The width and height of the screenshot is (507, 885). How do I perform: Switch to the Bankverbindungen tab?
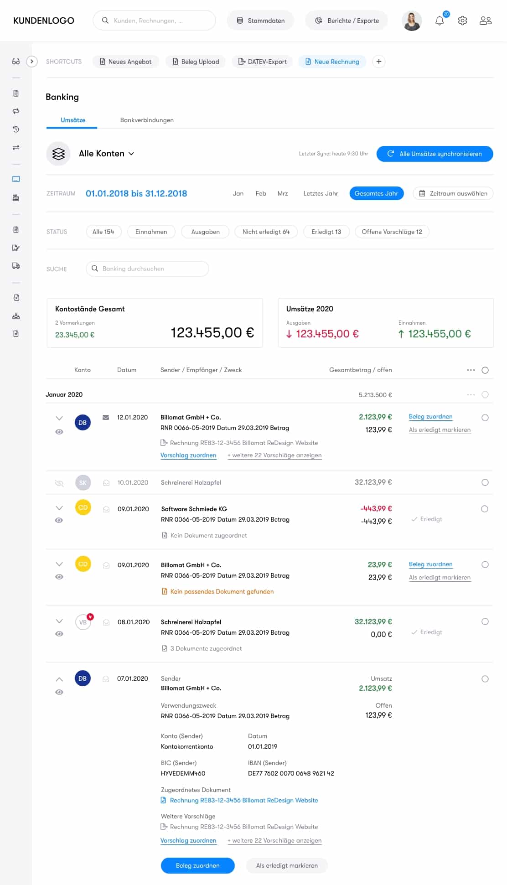click(x=147, y=120)
